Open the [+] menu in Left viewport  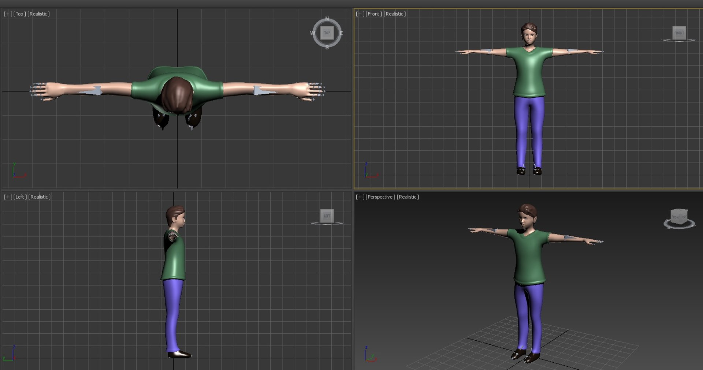(x=8, y=197)
